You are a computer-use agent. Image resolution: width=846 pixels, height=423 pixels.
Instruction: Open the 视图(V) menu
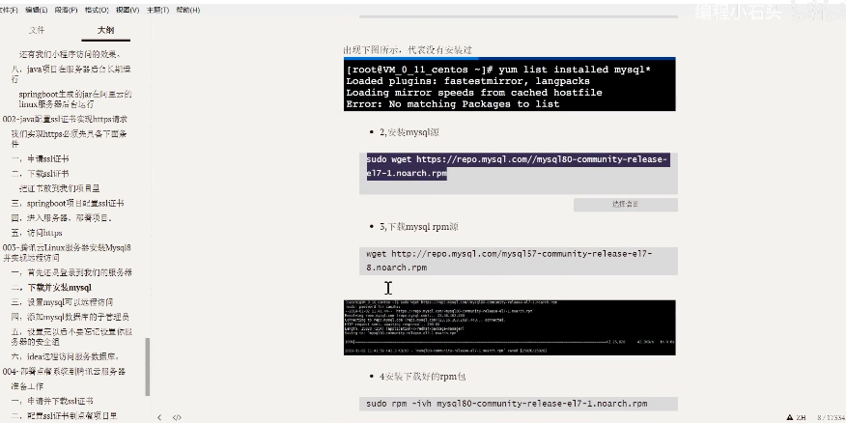[x=127, y=10]
